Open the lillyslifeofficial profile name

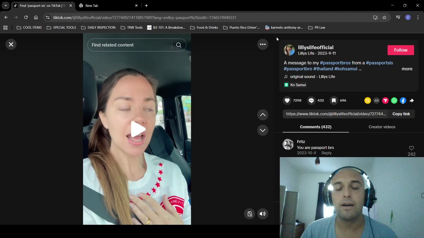click(316, 47)
